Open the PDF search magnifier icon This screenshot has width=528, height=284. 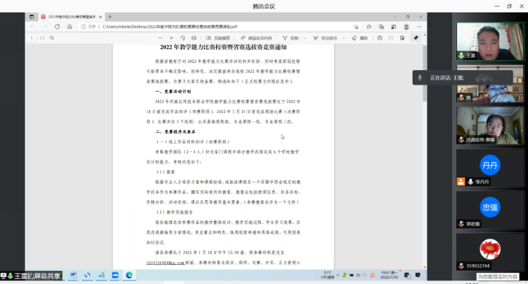pos(52,38)
